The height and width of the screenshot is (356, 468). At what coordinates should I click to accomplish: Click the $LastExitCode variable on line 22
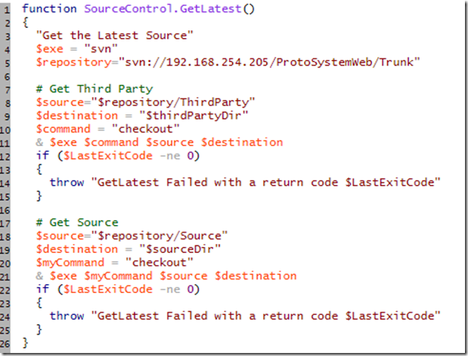pyautogui.click(x=97, y=289)
